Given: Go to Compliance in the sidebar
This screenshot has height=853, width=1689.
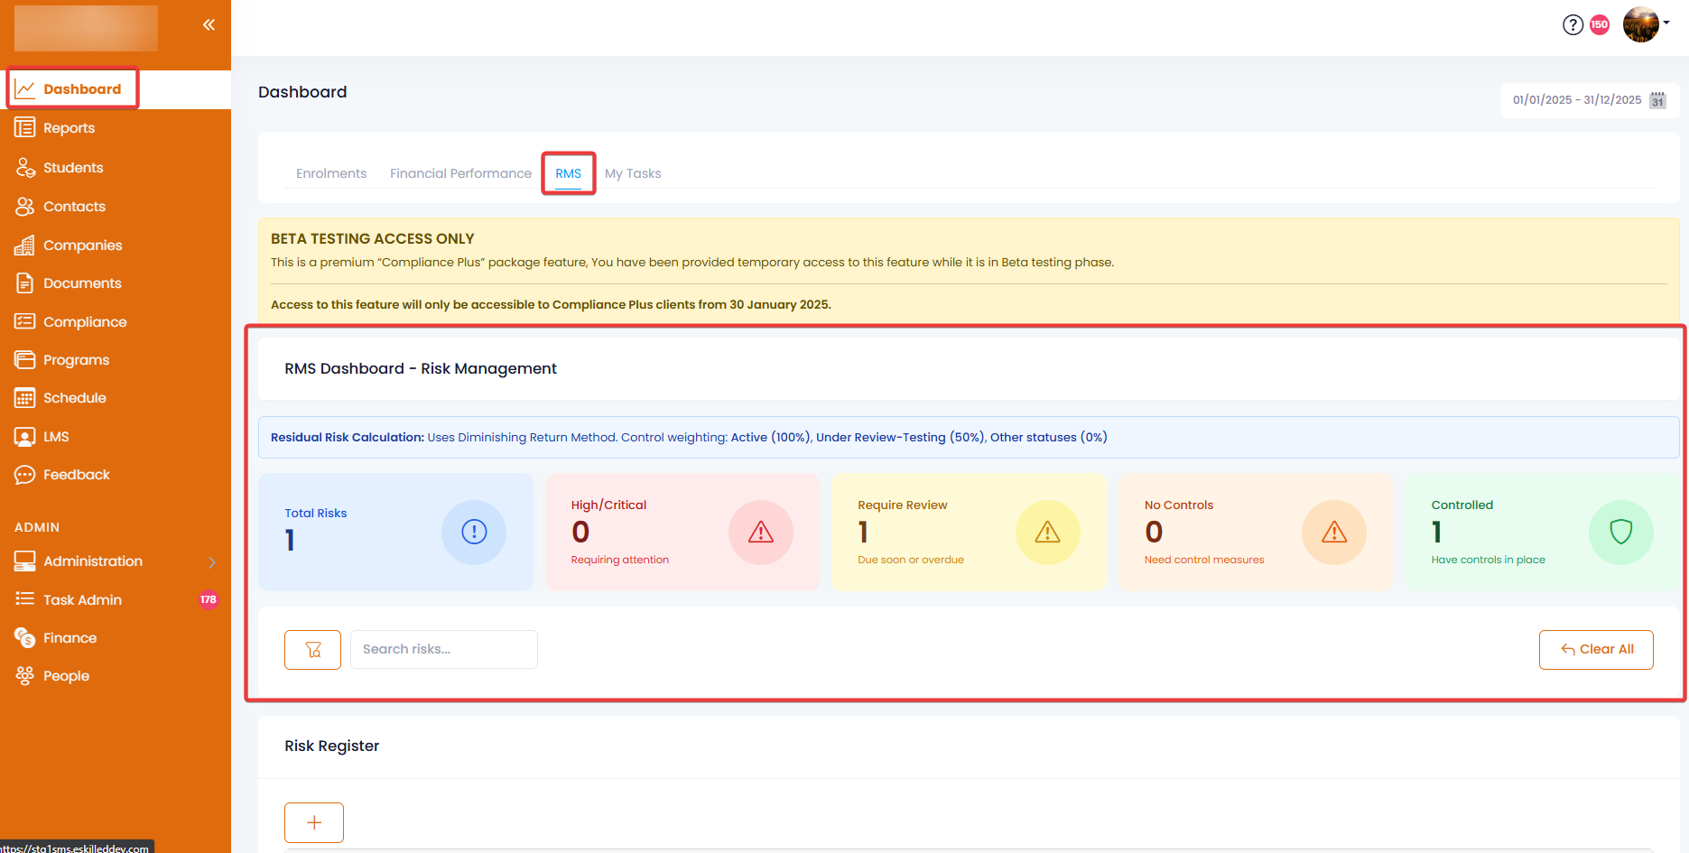Looking at the screenshot, I should click(x=85, y=322).
